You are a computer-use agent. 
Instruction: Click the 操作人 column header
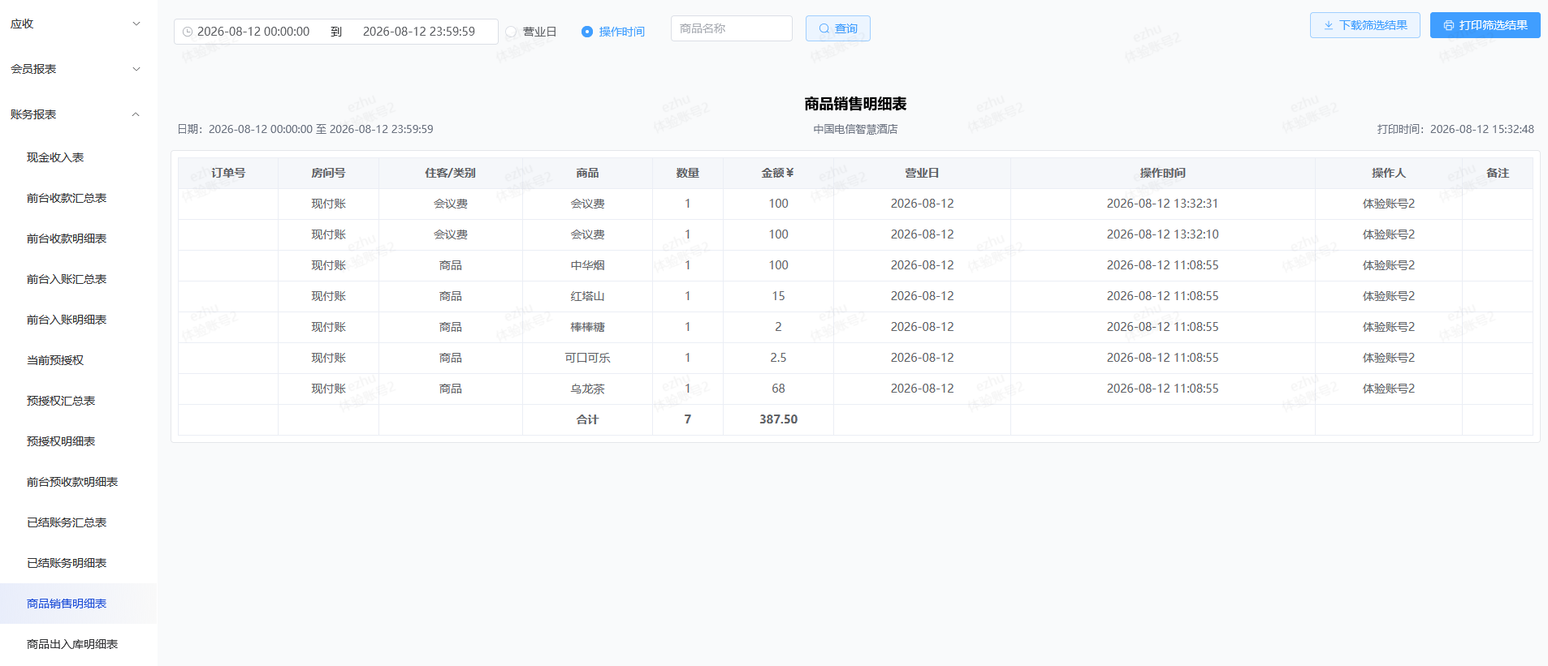click(x=1388, y=173)
